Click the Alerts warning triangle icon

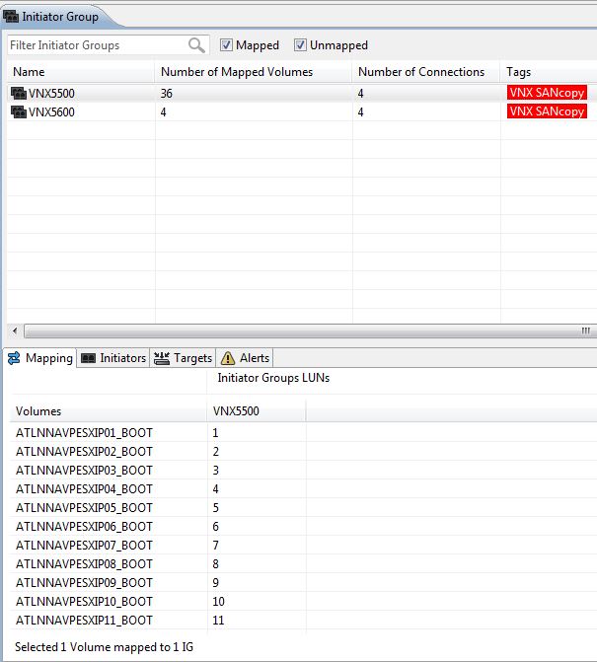coord(228,358)
